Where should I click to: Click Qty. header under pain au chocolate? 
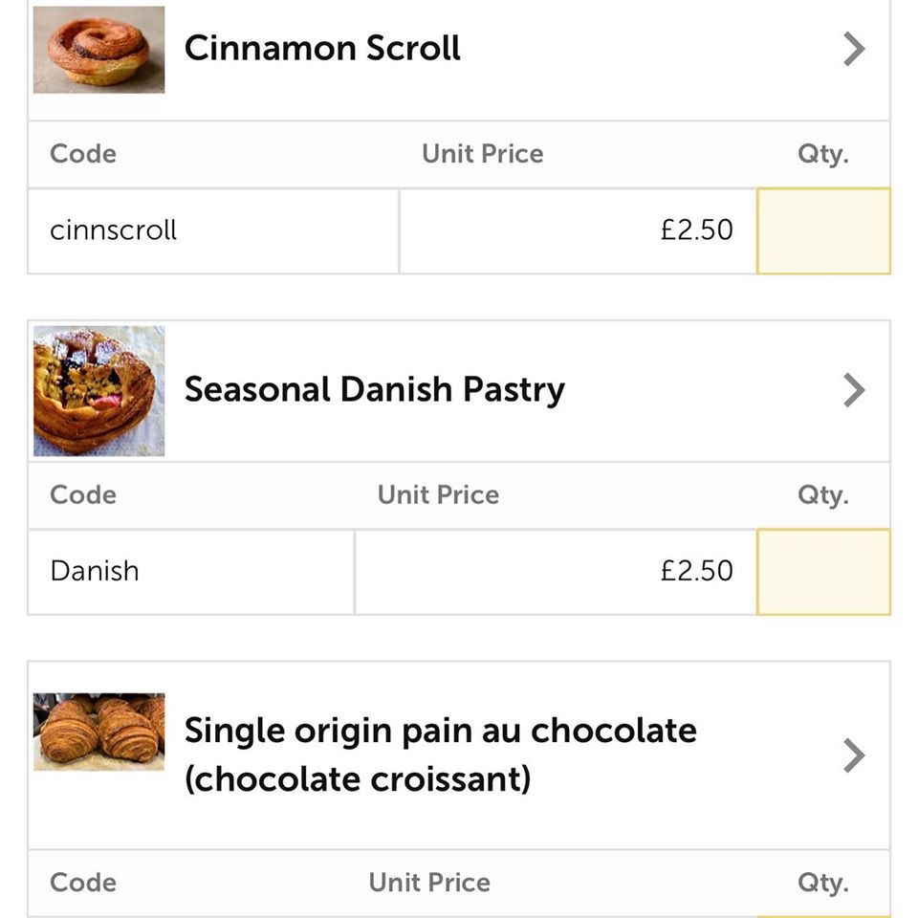(822, 883)
